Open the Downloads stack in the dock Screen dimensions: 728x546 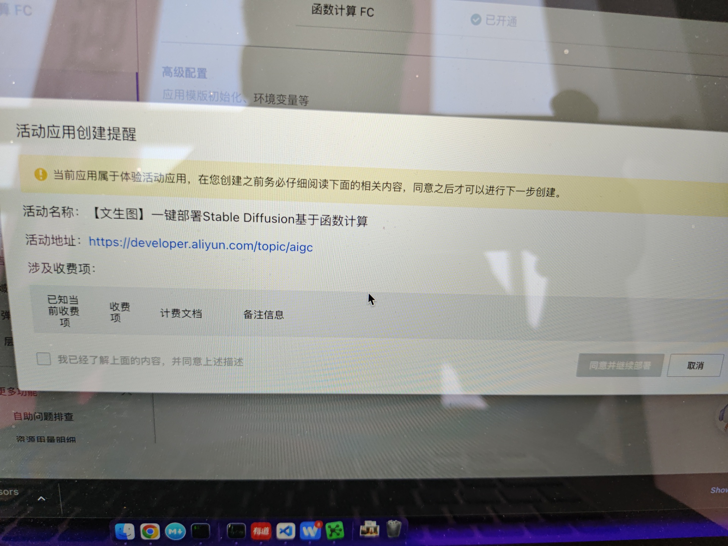click(369, 529)
